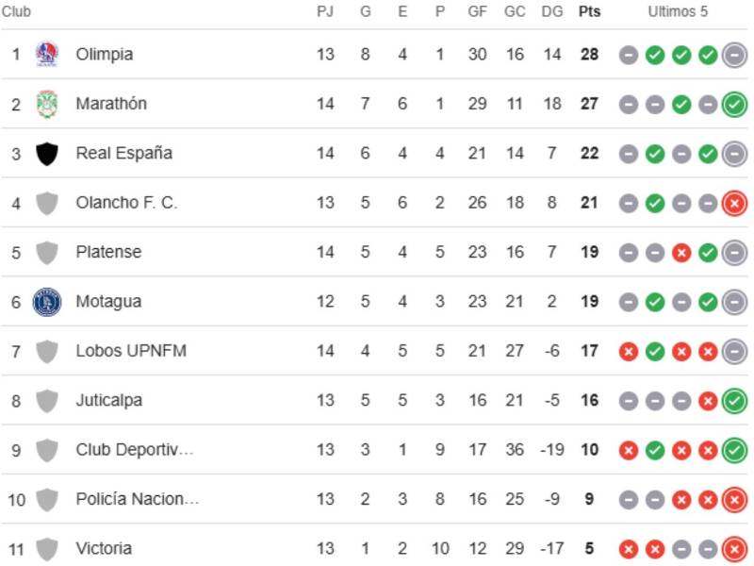Screen dimensions: 754x566
Task: Click the Motagua club crest
Action: pos(45,301)
